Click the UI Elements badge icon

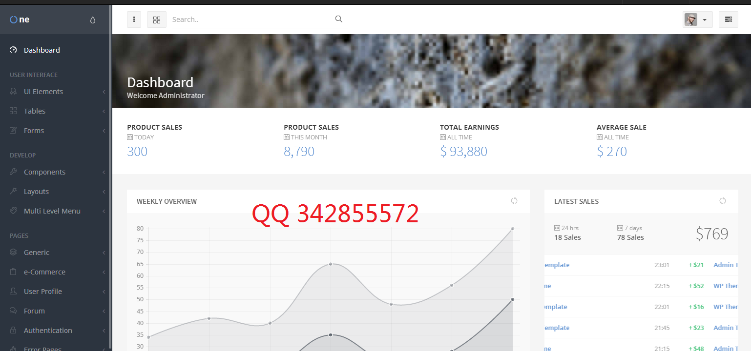13,92
